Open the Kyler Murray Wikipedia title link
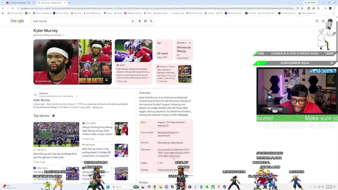 [x=41, y=100]
